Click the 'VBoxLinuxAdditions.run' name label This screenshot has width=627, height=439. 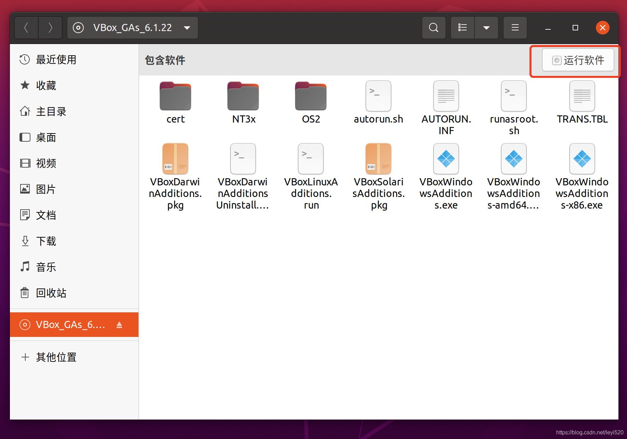pyautogui.click(x=311, y=194)
